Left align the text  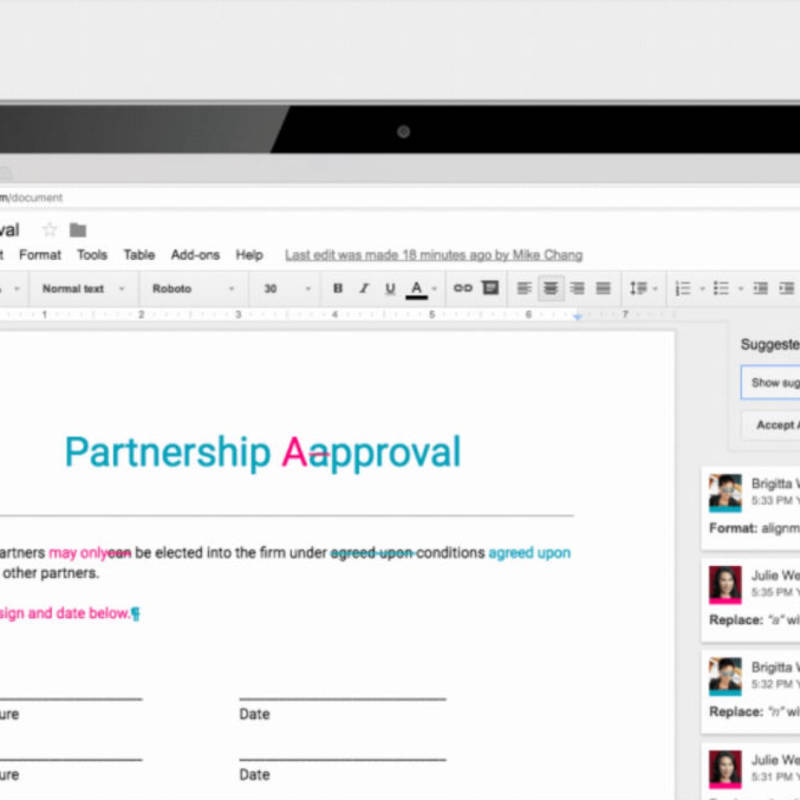coord(525,289)
